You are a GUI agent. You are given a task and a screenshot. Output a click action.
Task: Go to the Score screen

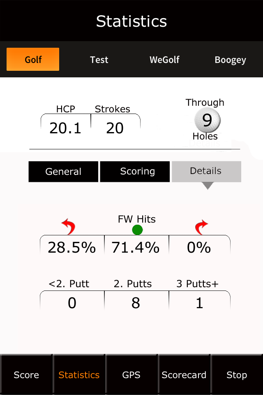tap(26, 374)
